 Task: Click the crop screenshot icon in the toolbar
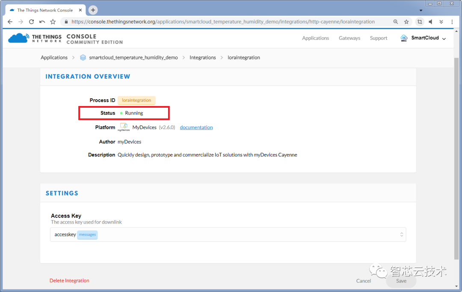(420, 21)
